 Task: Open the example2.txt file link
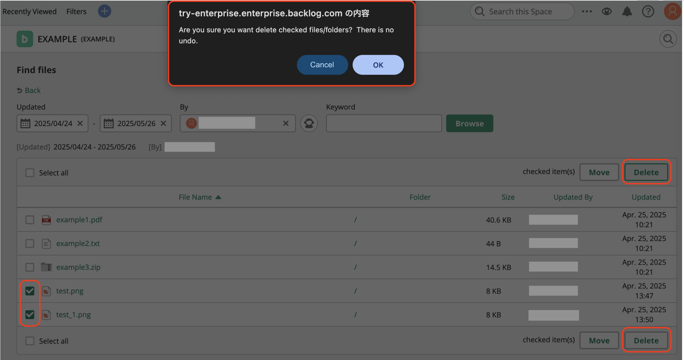(78, 244)
